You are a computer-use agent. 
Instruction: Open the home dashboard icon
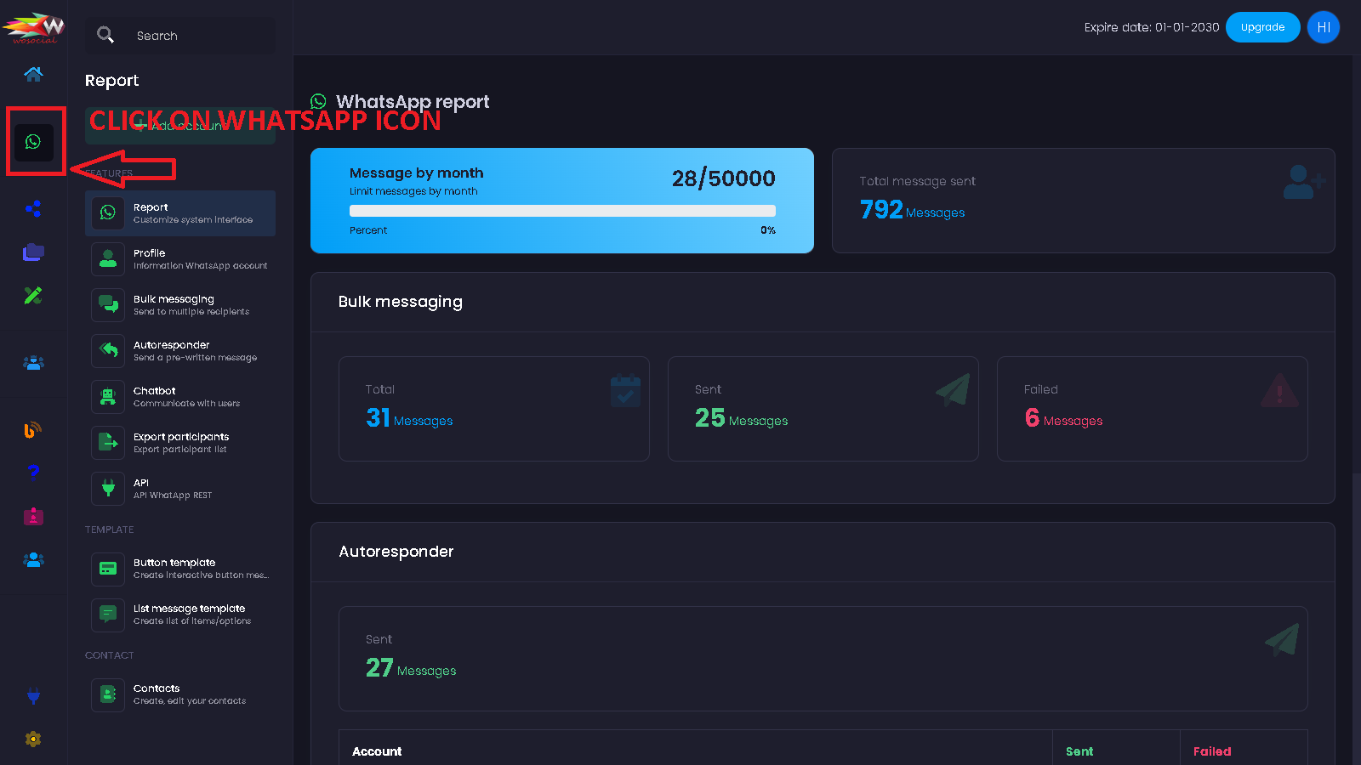[x=33, y=74]
